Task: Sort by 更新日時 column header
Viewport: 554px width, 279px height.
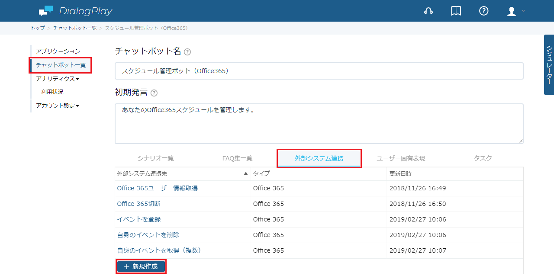Action: coord(455,173)
